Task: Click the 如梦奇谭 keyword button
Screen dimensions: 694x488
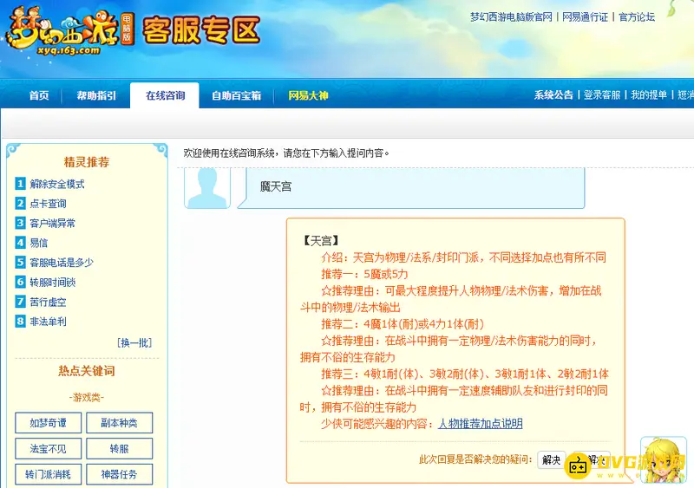Action: 49,423
